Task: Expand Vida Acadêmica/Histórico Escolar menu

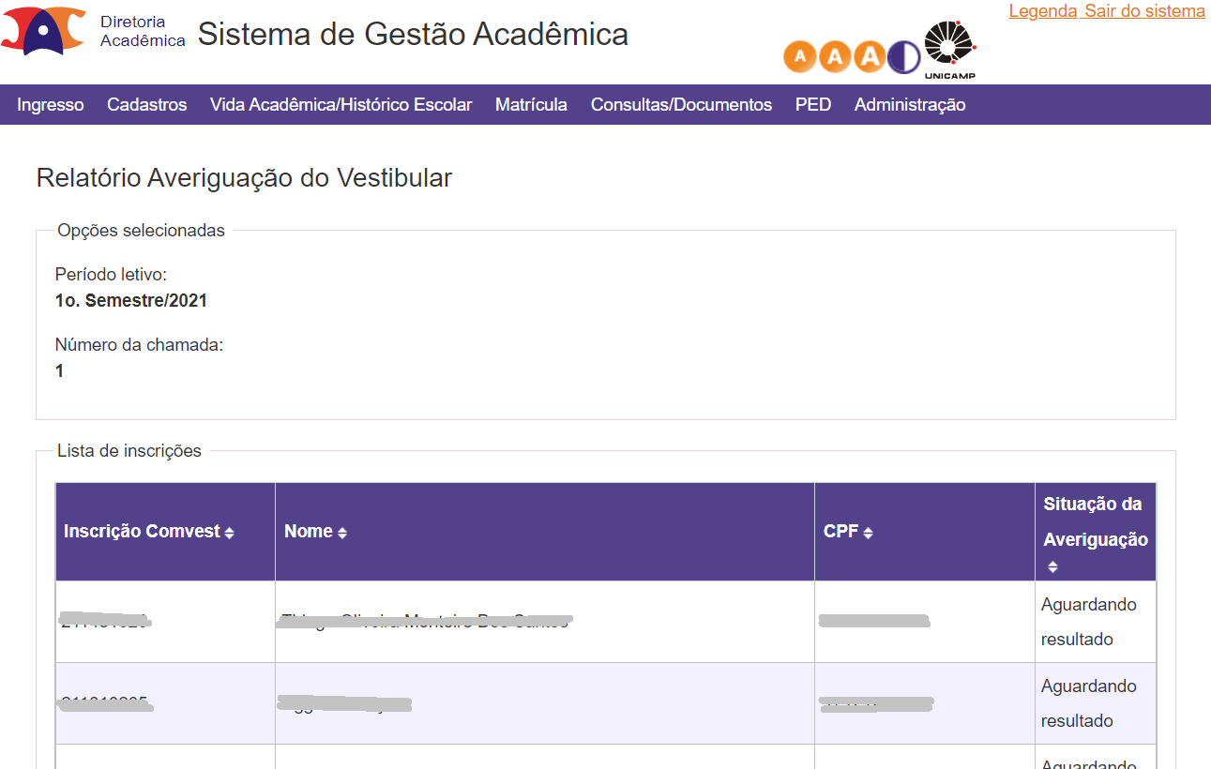Action: (341, 105)
